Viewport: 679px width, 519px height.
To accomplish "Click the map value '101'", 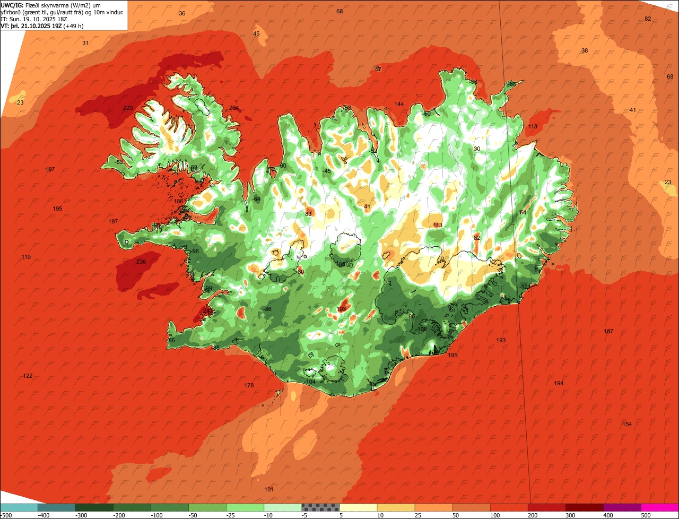I will click(x=269, y=489).
